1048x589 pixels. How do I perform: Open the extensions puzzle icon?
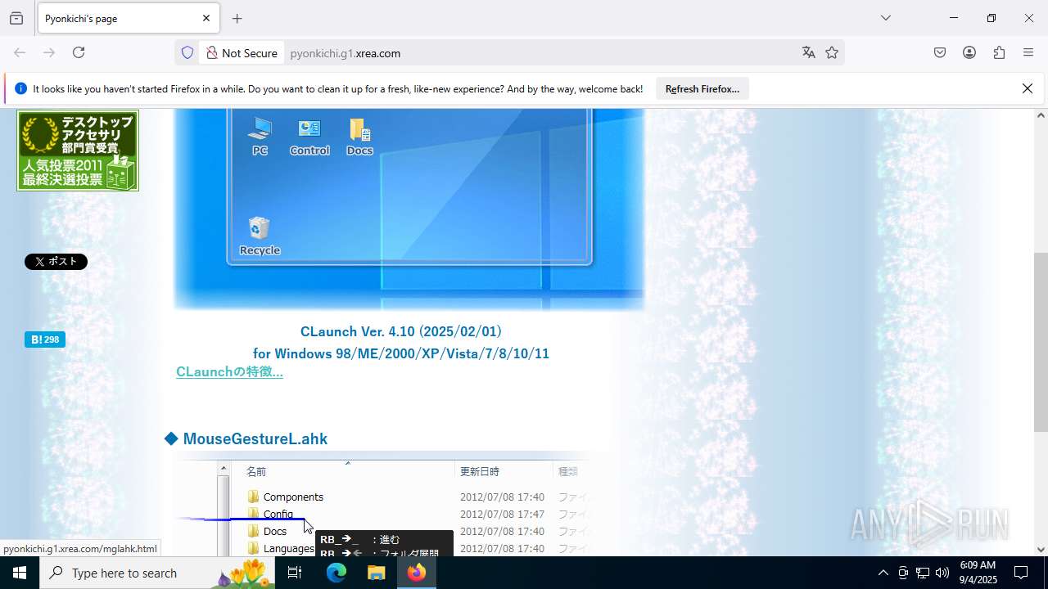coord(999,52)
